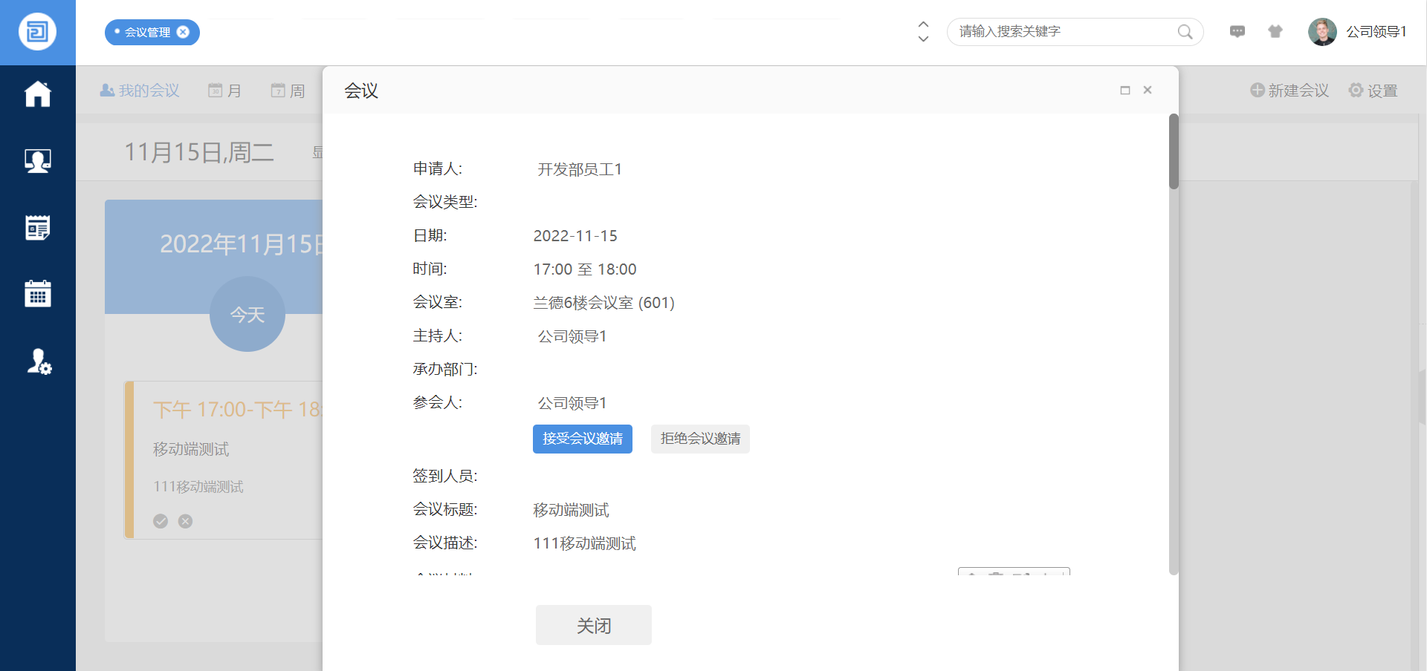Click the 11月15日,周二 date heading

point(199,152)
